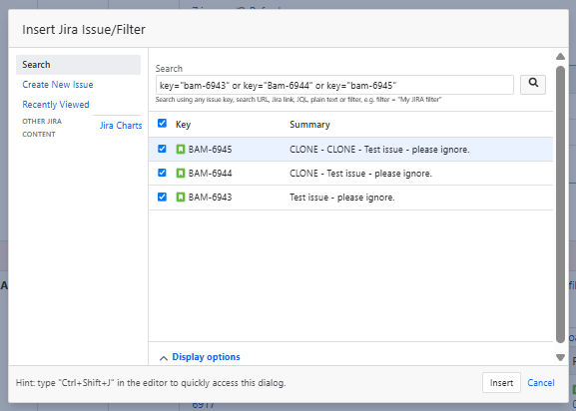
Task: Click the magnifier search button
Action: [533, 85]
